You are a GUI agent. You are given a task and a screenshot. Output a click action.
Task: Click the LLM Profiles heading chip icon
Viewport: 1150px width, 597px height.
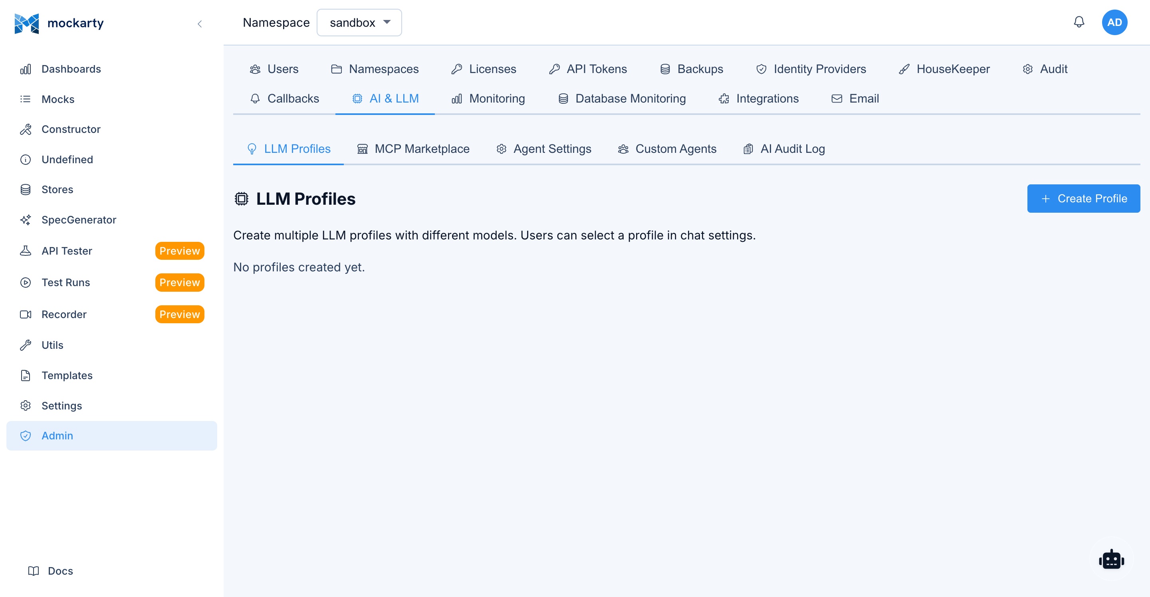click(x=242, y=199)
